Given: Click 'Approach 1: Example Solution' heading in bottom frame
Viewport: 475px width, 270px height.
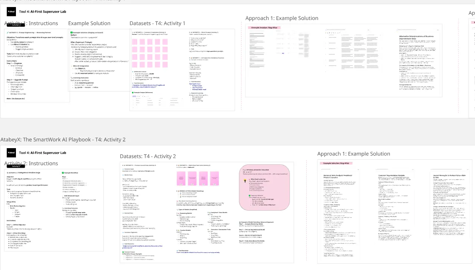Looking at the screenshot, I should point(353,154).
